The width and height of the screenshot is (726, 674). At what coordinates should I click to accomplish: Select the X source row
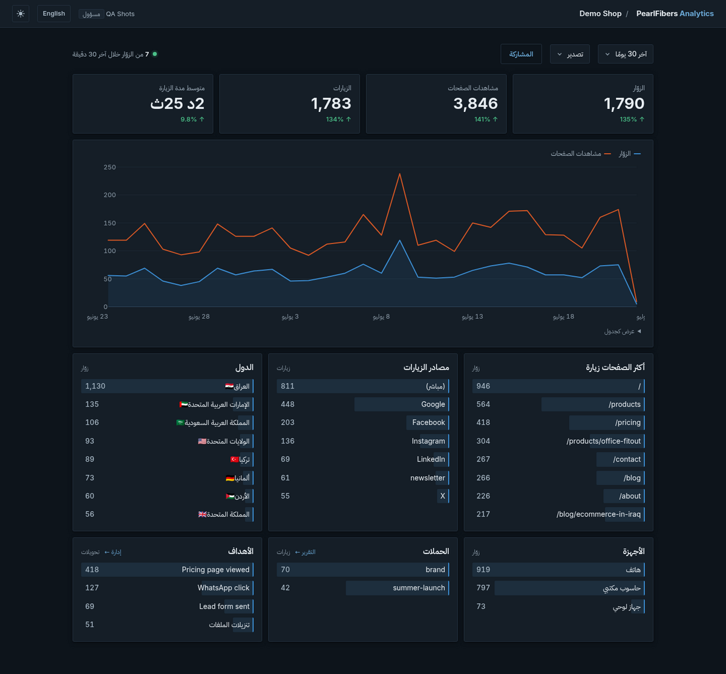tap(363, 496)
